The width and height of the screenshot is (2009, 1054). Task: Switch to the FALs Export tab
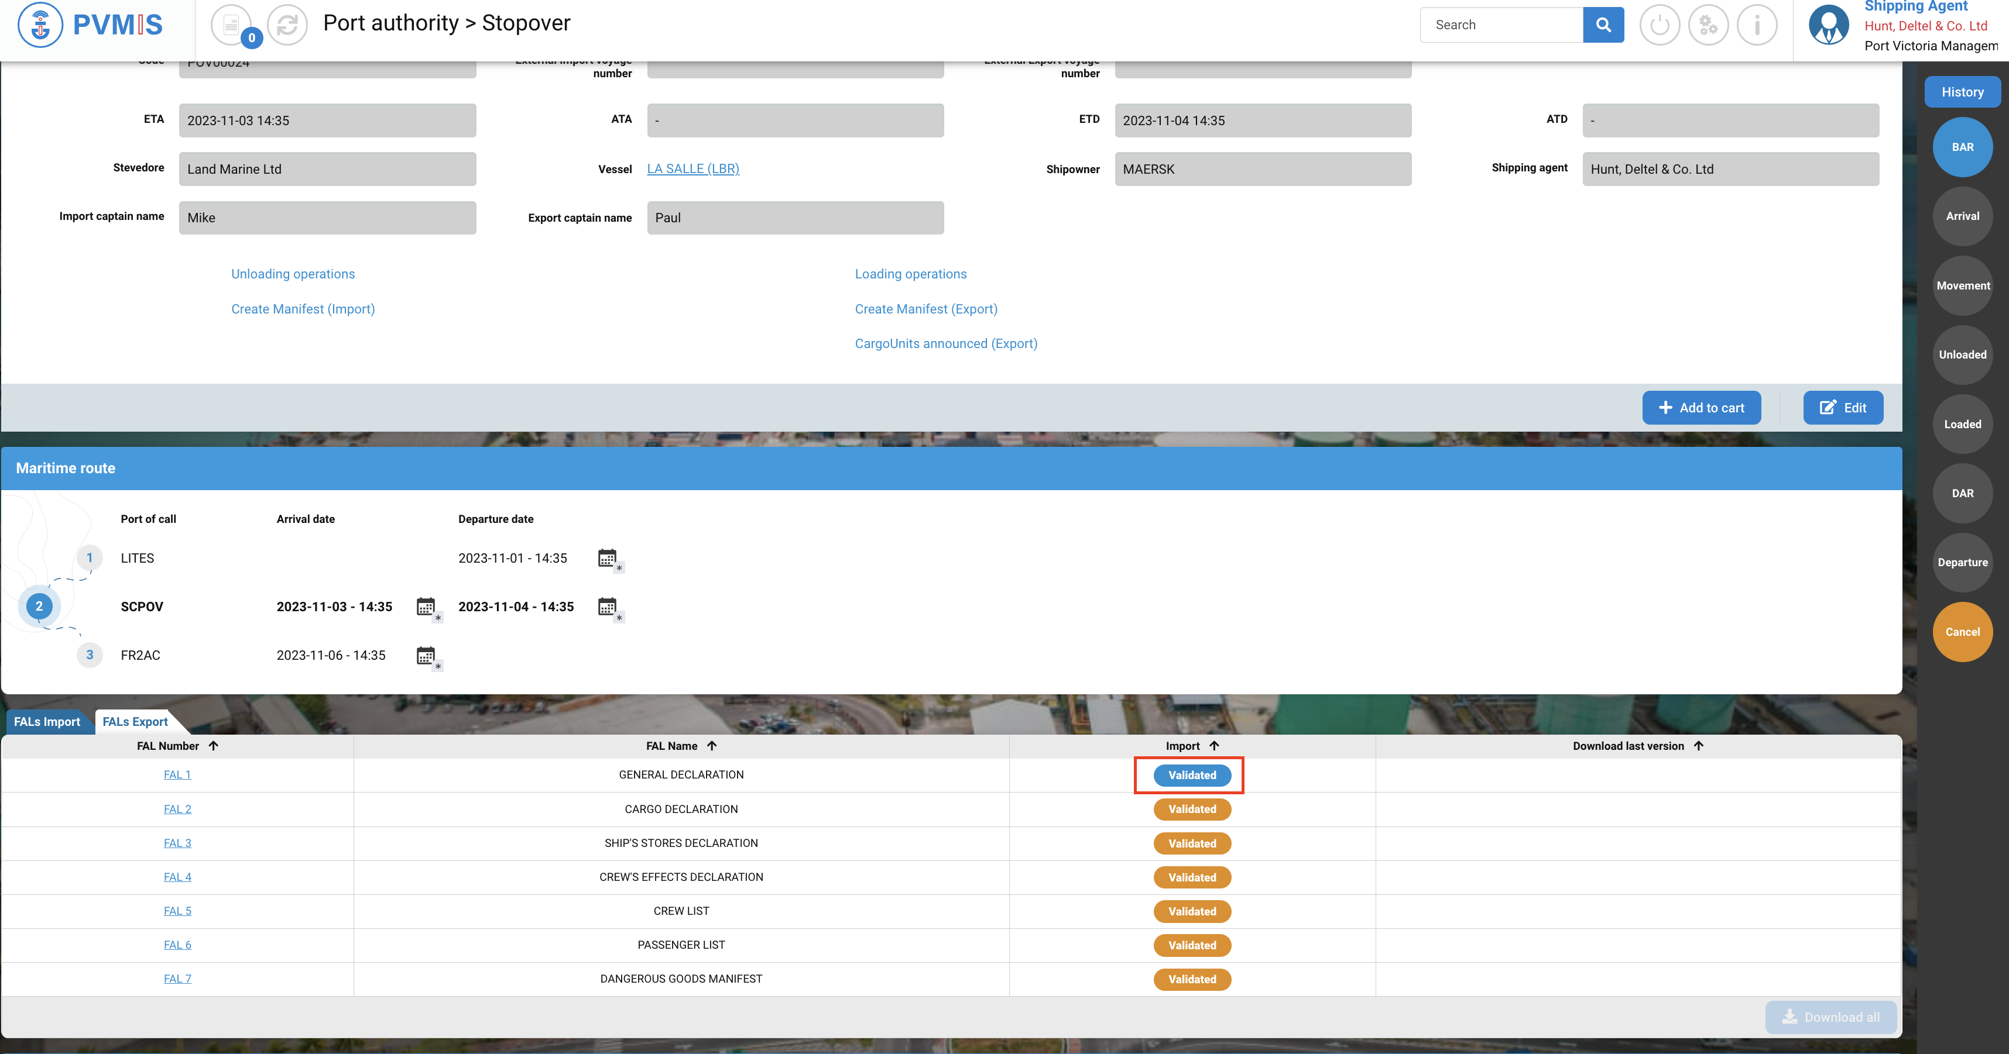[x=135, y=721]
